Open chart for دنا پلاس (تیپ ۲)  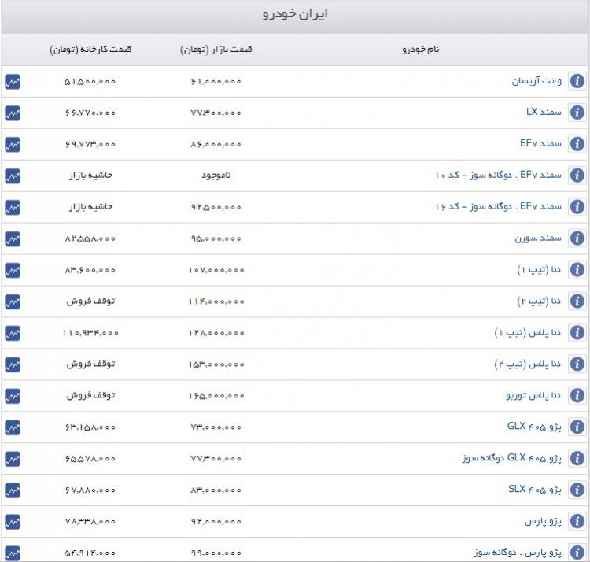[x=13, y=364]
